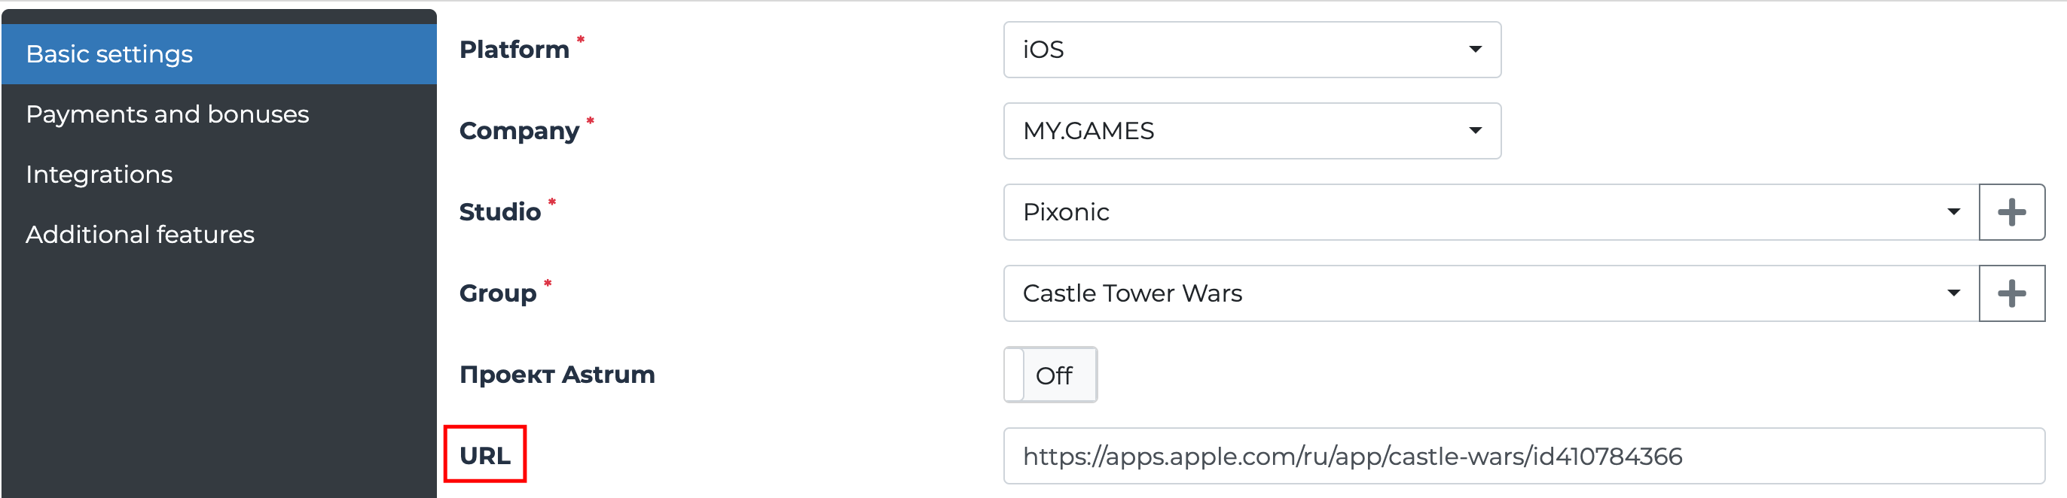Click the Platform field label
Screen dimensions: 2067x498
point(514,50)
